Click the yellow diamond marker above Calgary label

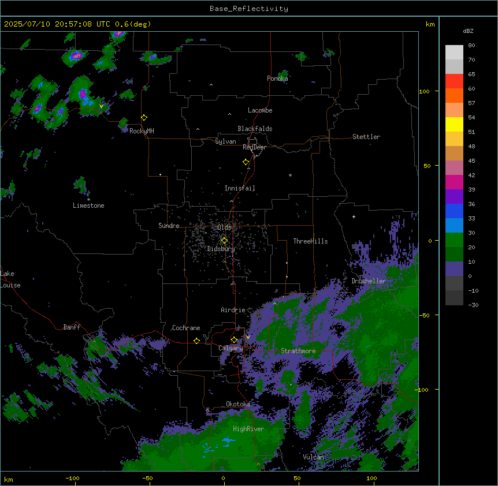click(x=234, y=340)
